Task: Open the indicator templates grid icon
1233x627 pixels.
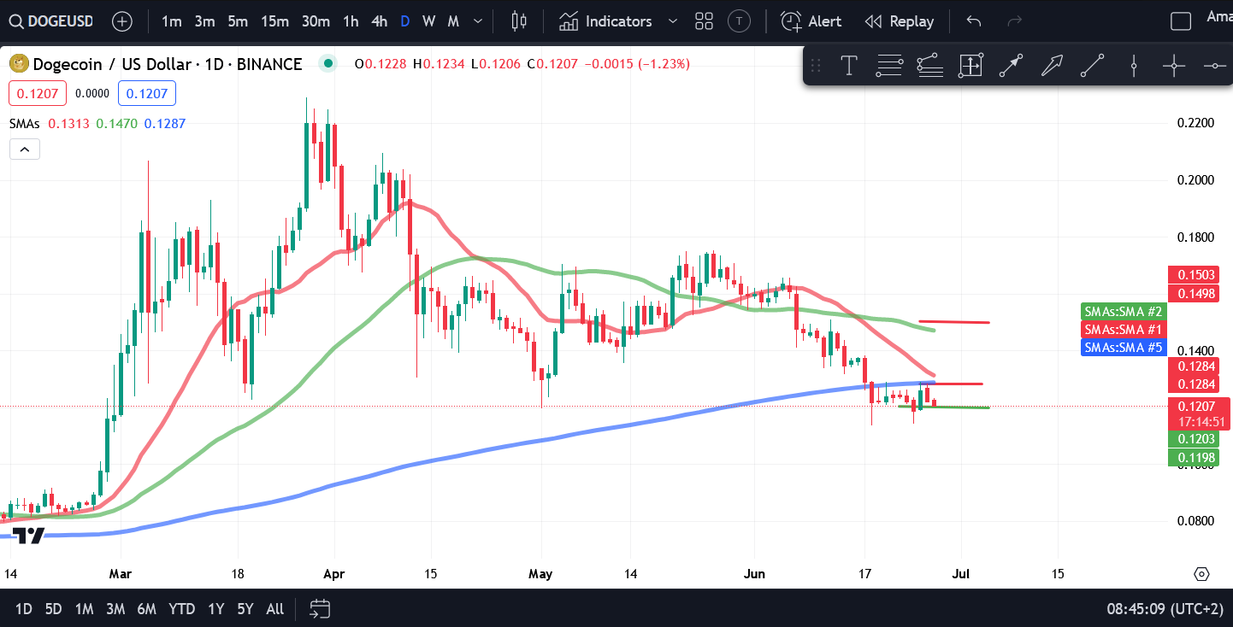Action: (x=704, y=21)
